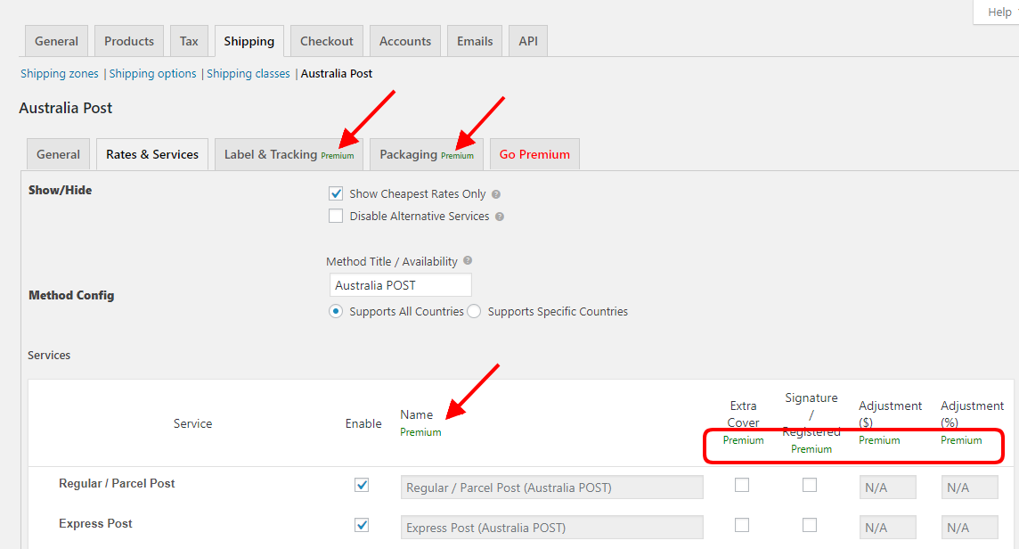Check Extra Cover for Express Post

pos(741,525)
